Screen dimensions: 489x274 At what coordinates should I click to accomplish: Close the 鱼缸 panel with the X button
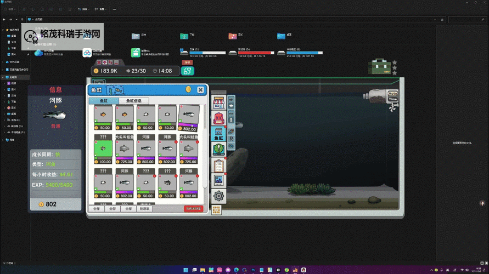click(x=201, y=89)
